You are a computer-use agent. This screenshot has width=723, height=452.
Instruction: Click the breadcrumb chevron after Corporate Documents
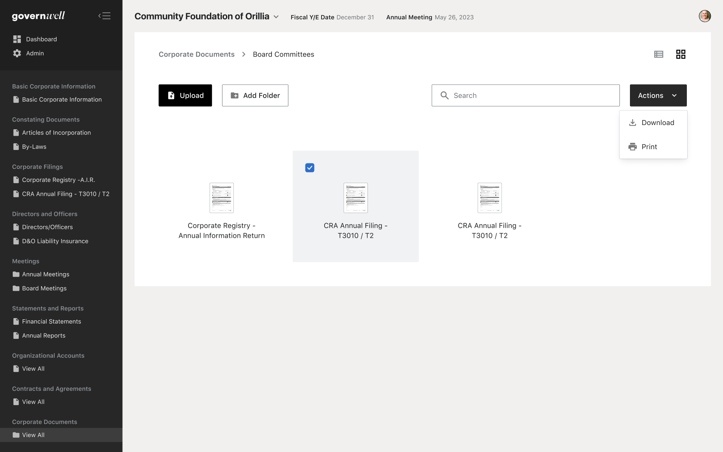click(x=243, y=54)
